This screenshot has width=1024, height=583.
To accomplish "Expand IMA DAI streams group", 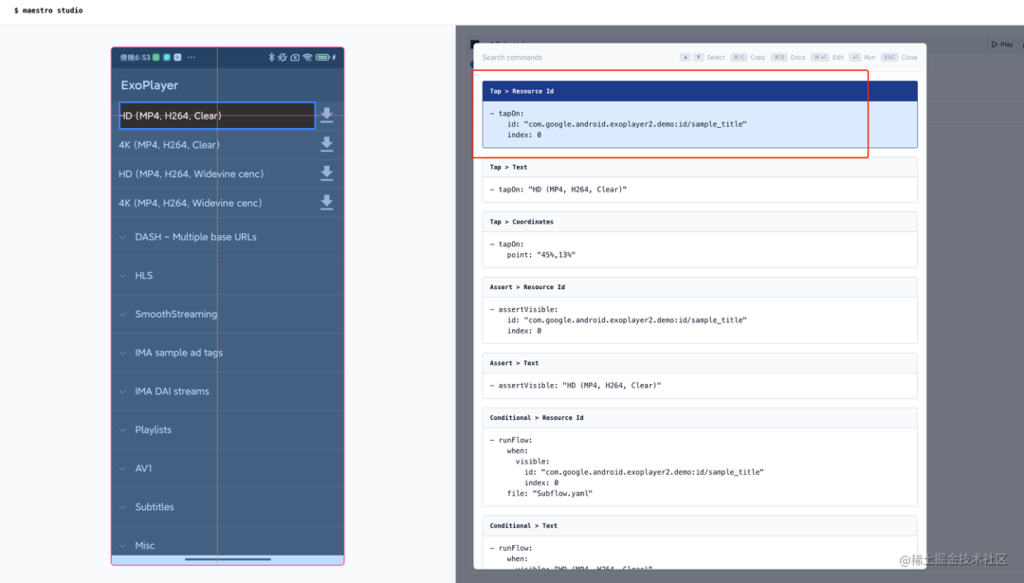I will pyautogui.click(x=228, y=392).
